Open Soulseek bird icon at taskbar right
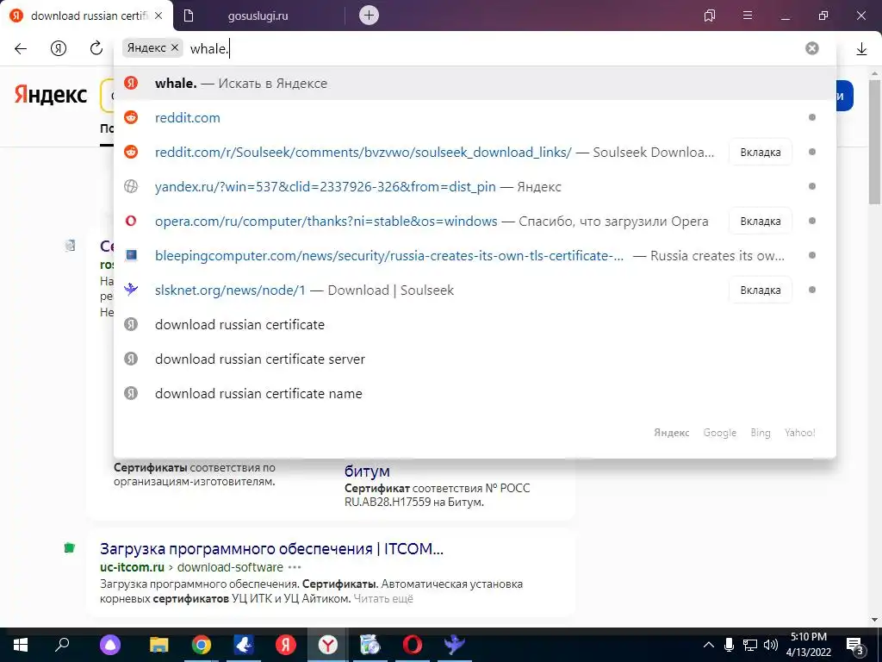The width and height of the screenshot is (882, 662). coord(455,645)
